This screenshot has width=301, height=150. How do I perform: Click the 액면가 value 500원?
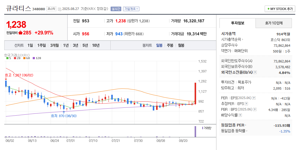277,51
